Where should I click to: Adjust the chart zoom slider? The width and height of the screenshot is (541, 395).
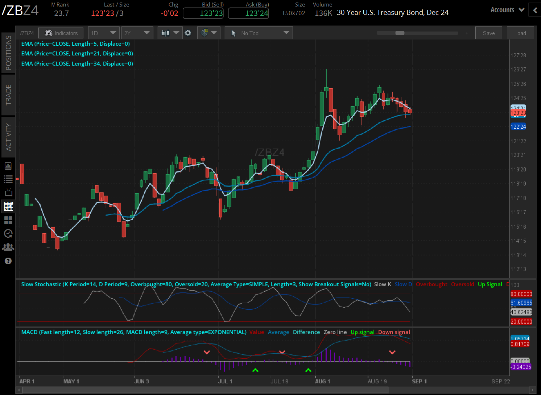pyautogui.click(x=400, y=33)
